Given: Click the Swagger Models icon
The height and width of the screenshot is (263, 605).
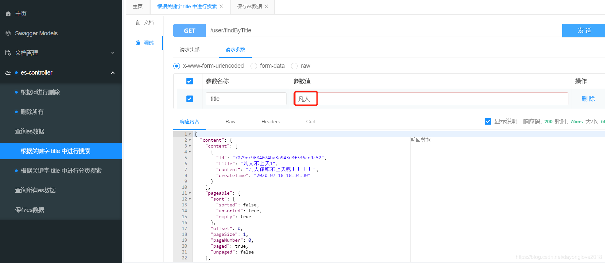Looking at the screenshot, I should tap(8, 33).
